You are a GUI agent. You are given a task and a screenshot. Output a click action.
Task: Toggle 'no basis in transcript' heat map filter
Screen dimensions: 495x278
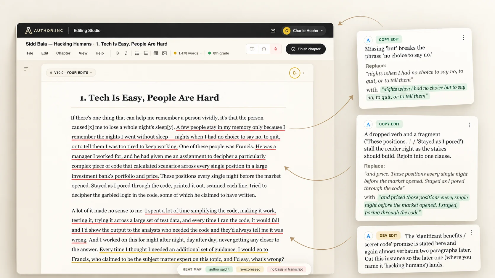point(287,269)
